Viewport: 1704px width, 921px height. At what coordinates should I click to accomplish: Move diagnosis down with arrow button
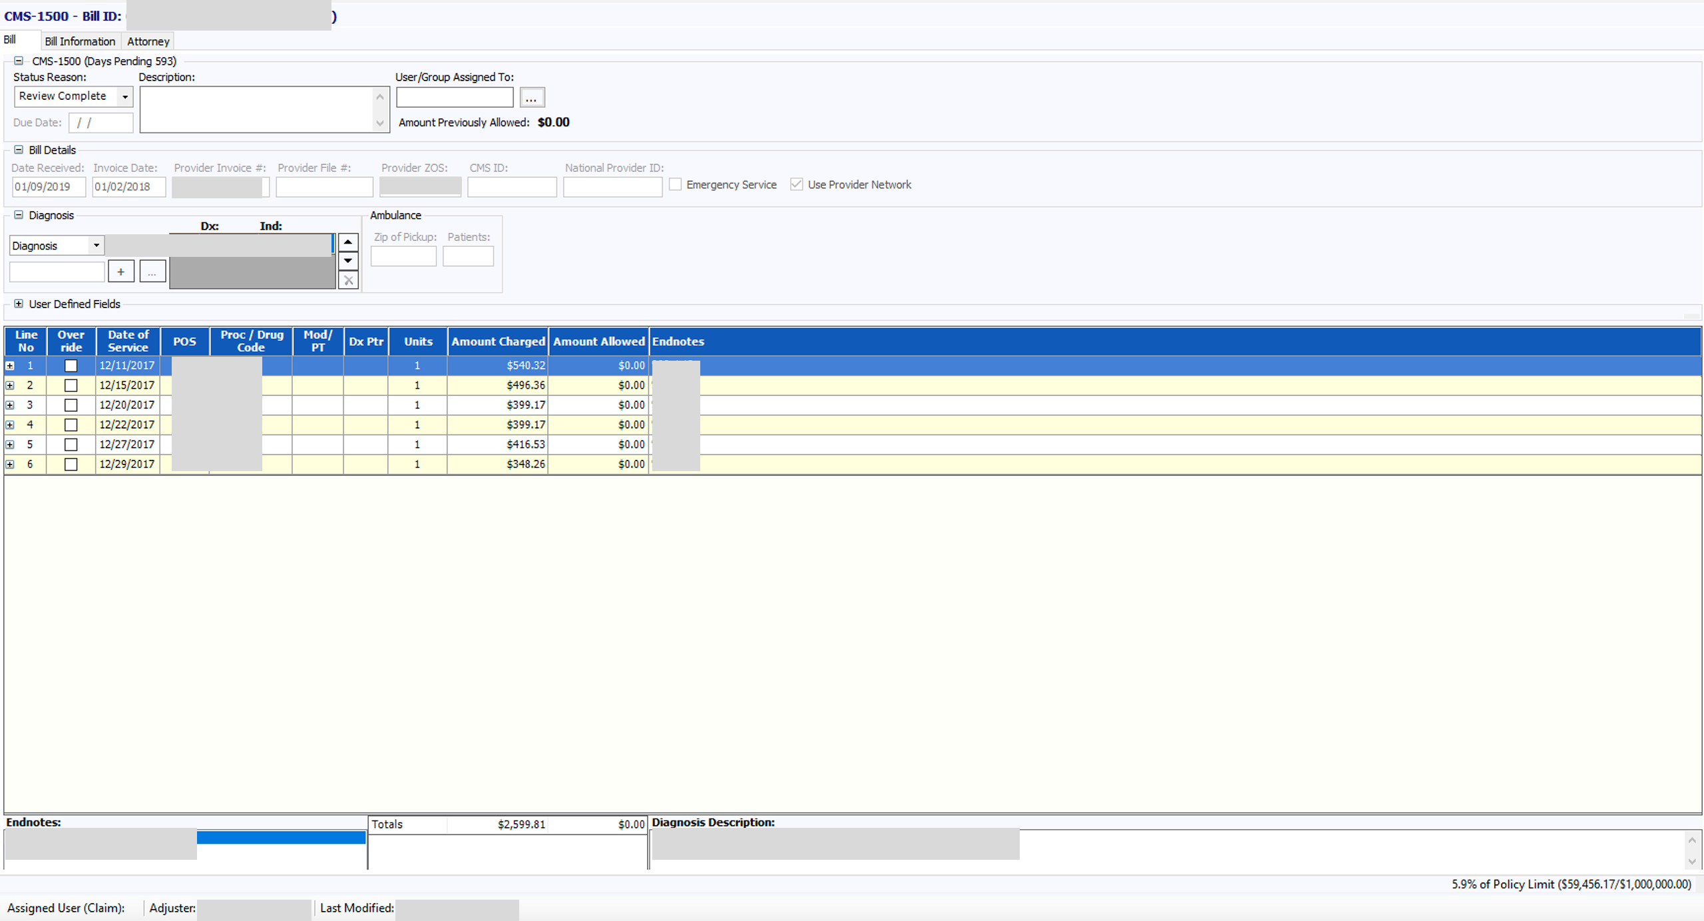coord(348,261)
